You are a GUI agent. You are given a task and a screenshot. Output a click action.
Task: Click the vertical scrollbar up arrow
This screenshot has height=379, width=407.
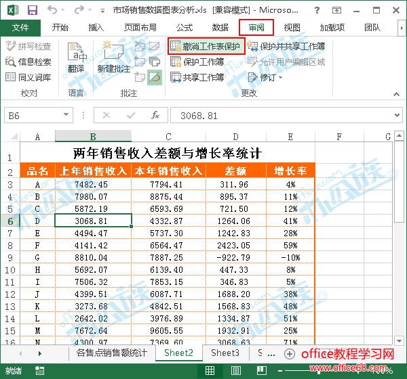pos(399,136)
